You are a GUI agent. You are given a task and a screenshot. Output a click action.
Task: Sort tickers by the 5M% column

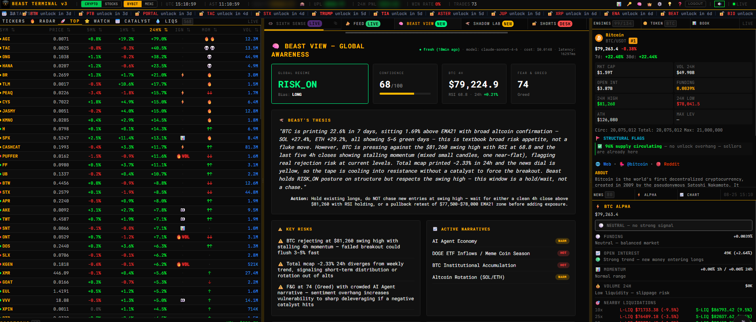pyautogui.click(x=94, y=30)
